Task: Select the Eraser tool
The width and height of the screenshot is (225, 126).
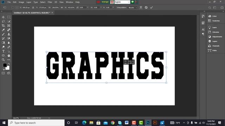Action: (x=9, y=38)
